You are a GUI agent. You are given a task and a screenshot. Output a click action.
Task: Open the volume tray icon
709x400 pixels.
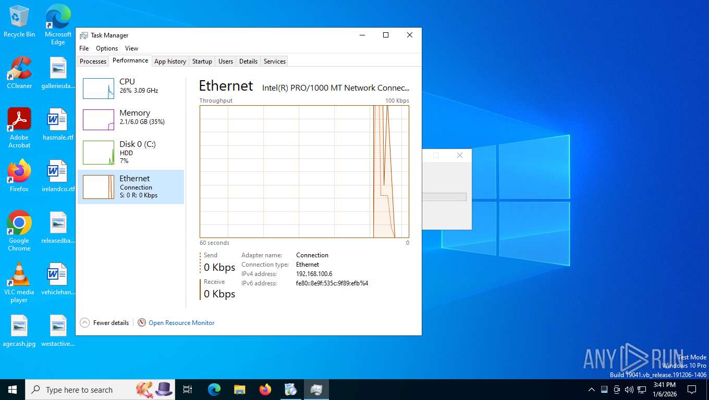[x=629, y=390]
